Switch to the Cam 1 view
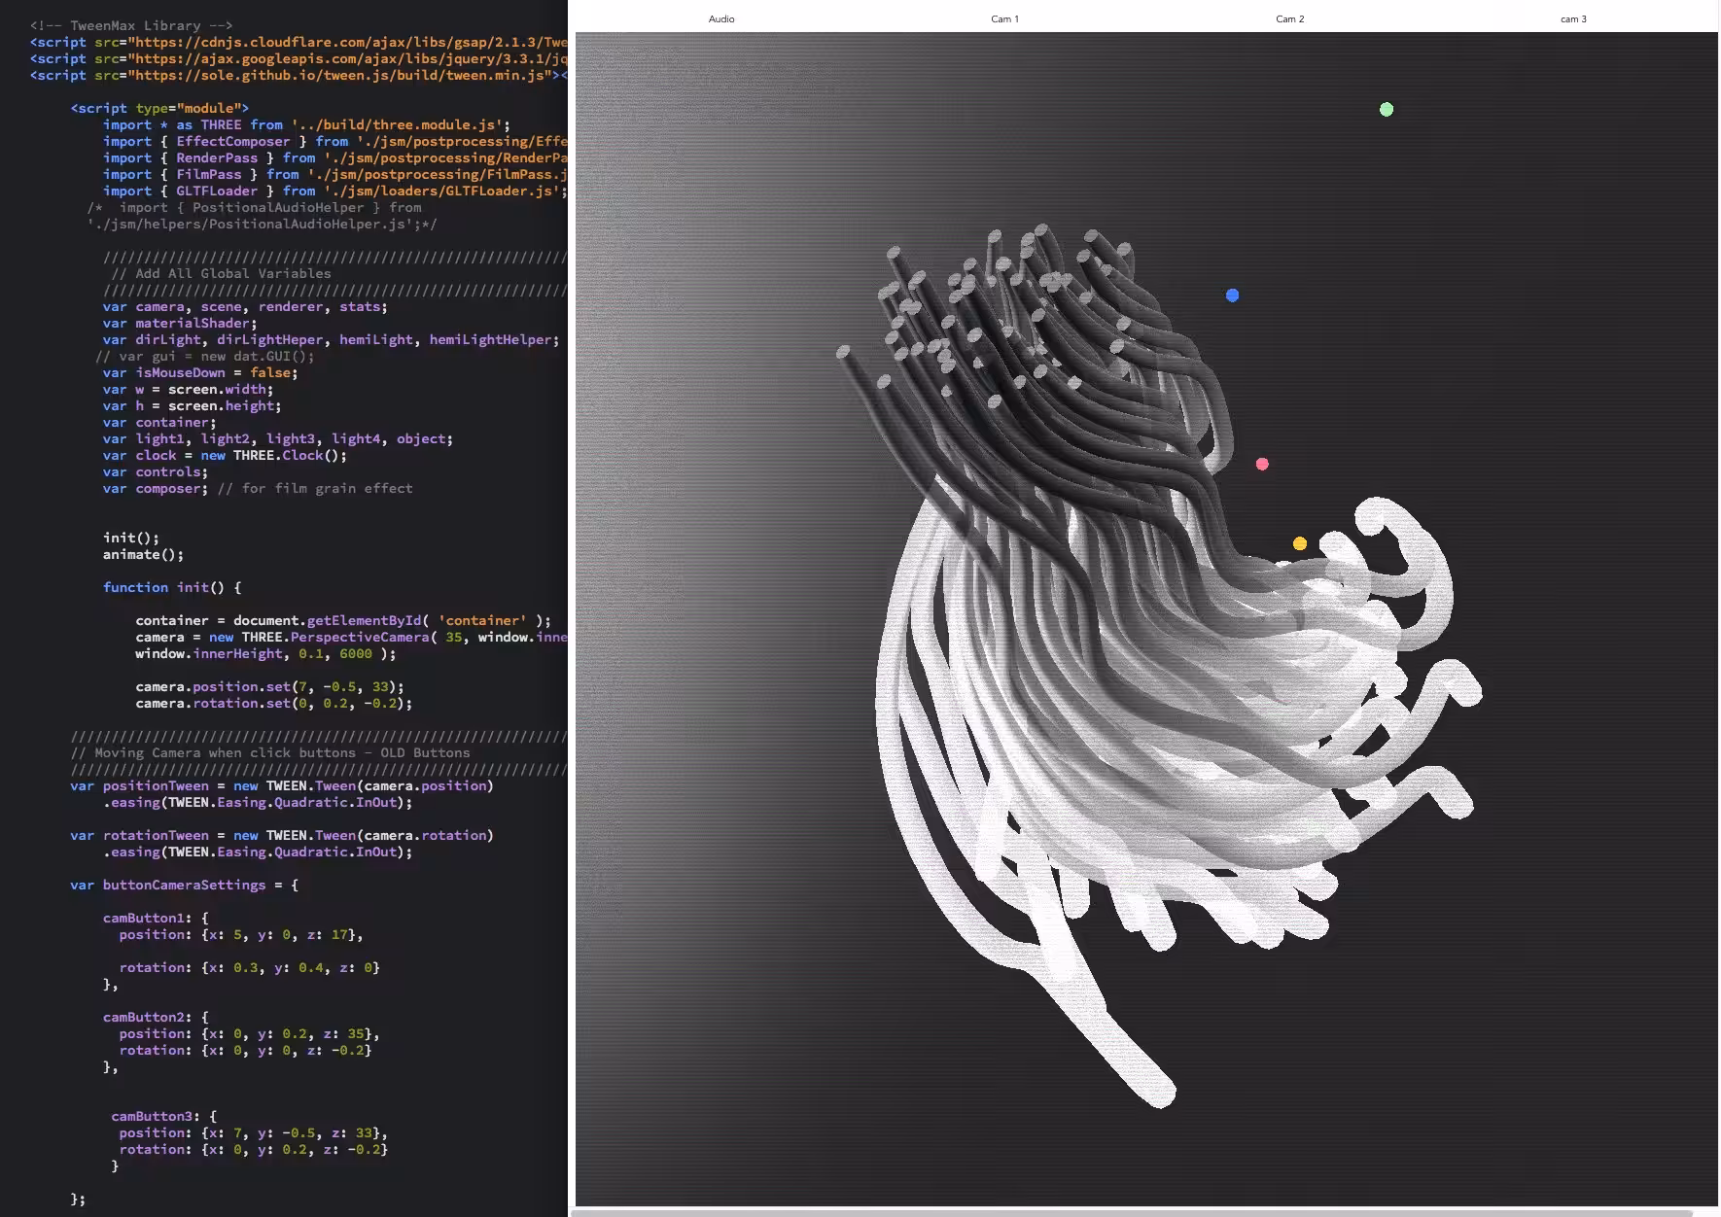 [1004, 18]
